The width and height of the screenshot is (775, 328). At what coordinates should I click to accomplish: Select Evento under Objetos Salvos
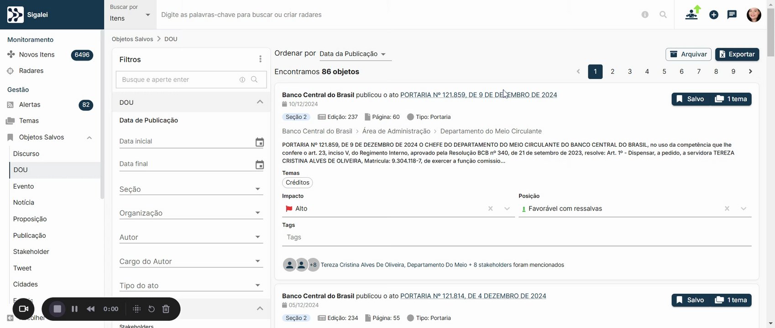[23, 186]
